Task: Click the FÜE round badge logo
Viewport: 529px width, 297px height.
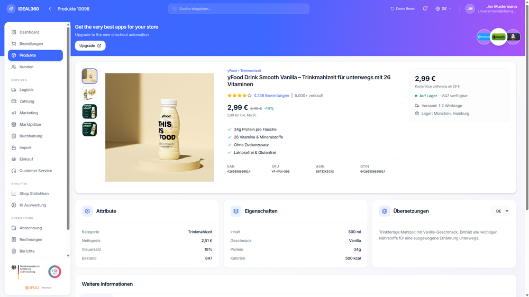Action: pyautogui.click(x=54, y=272)
